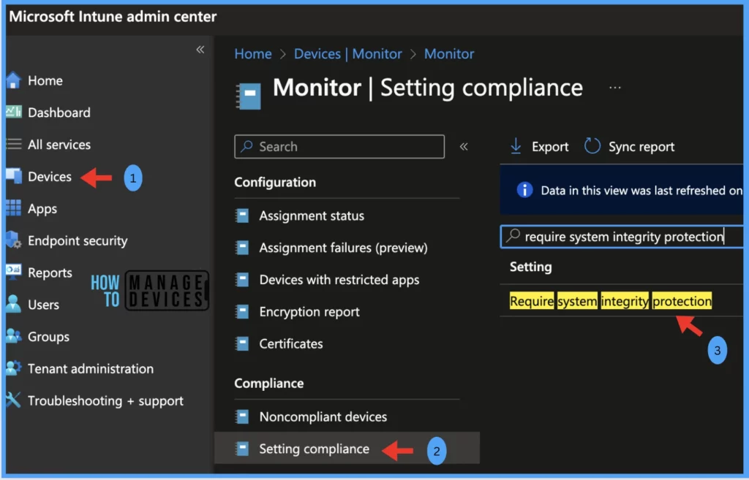749x480 pixels.
Task: Click the Certificates notebook icon
Action: [x=242, y=343]
